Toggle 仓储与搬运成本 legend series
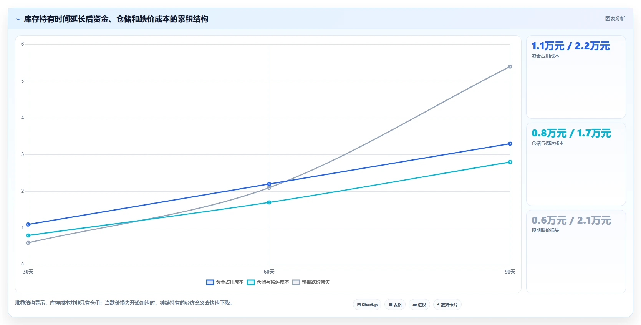Image resolution: width=641 pixels, height=325 pixels. [x=268, y=282]
